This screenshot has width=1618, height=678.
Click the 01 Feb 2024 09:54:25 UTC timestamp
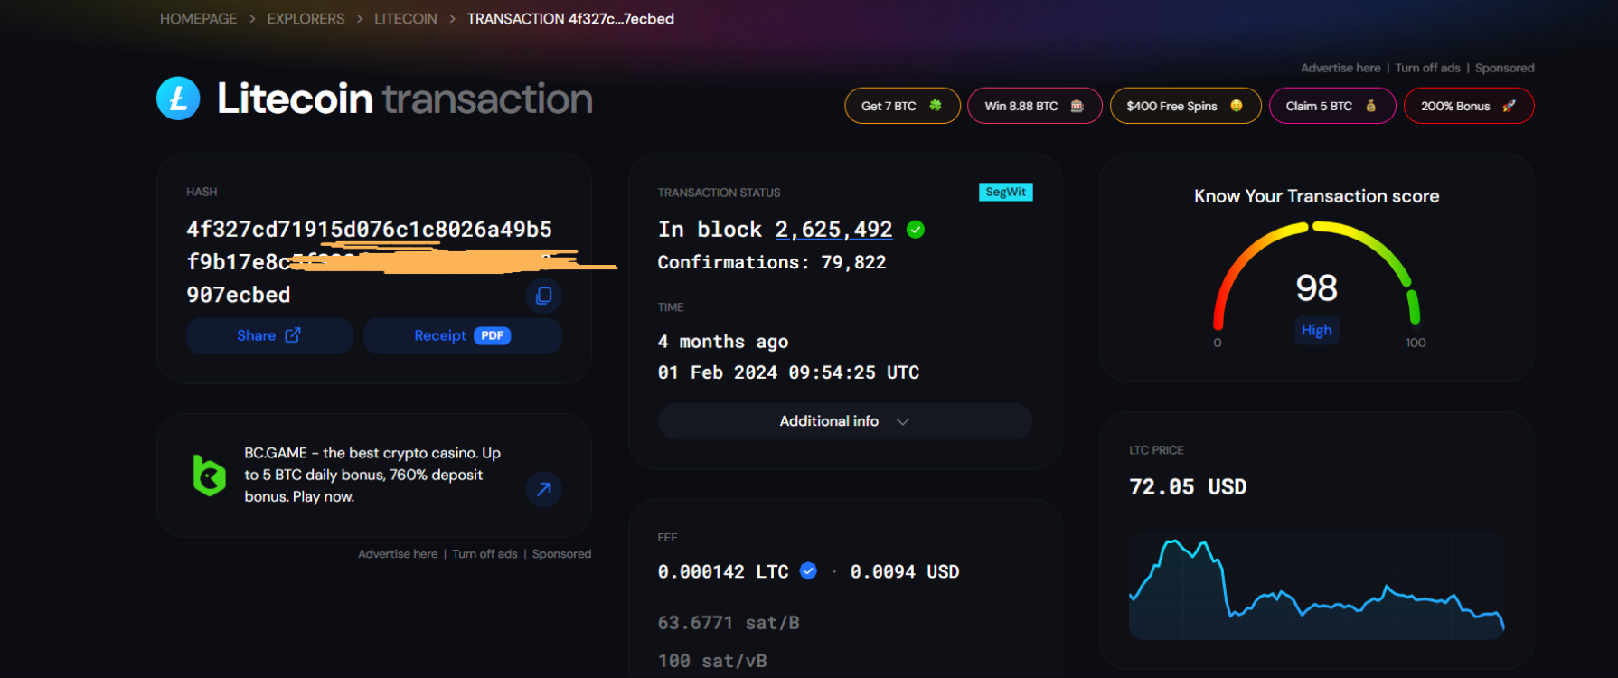(x=788, y=372)
